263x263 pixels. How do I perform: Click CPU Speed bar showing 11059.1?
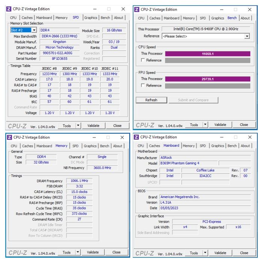pyautogui.click(x=208, y=54)
